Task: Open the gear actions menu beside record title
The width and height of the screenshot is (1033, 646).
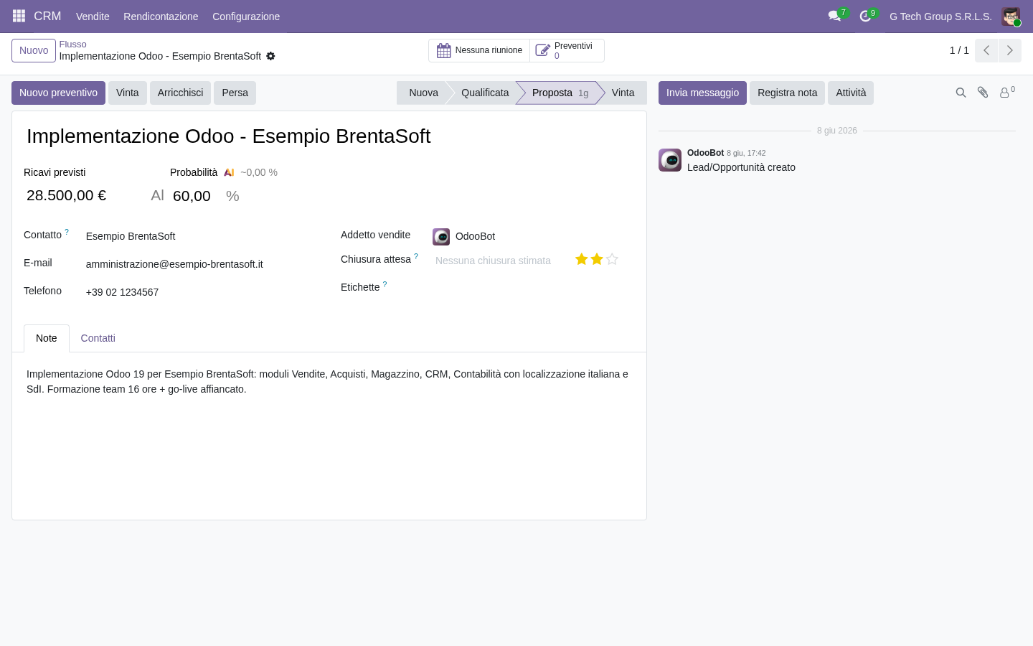Action: pyautogui.click(x=270, y=56)
